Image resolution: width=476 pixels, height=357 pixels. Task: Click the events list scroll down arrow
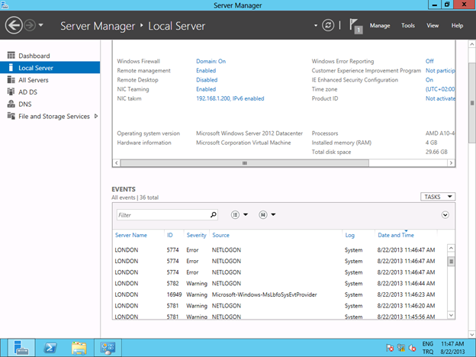tap(451, 315)
